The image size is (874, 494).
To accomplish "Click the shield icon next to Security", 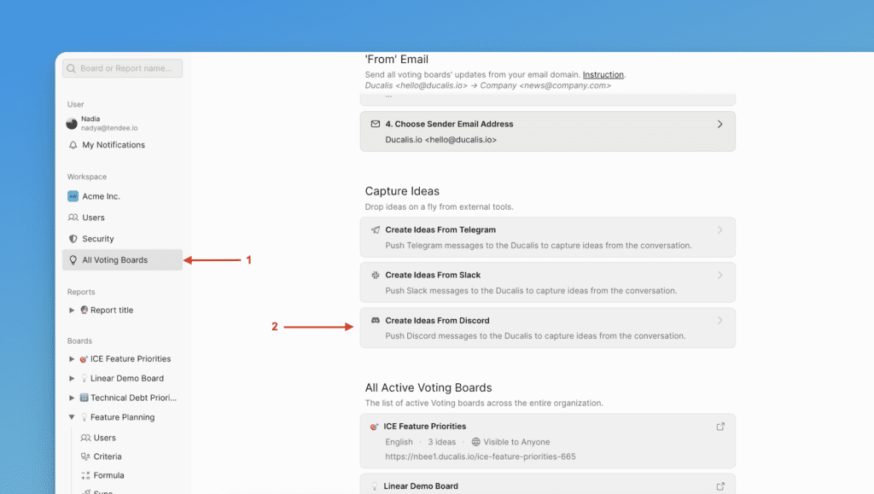I will [73, 239].
